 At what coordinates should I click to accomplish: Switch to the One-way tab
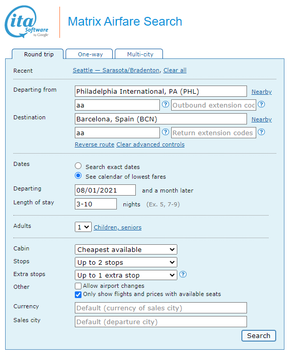pyautogui.click(x=89, y=54)
